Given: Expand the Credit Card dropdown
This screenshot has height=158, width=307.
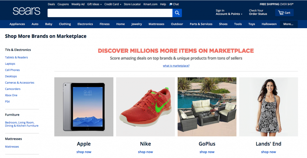Looking at the screenshot, I should click(x=113, y=4).
